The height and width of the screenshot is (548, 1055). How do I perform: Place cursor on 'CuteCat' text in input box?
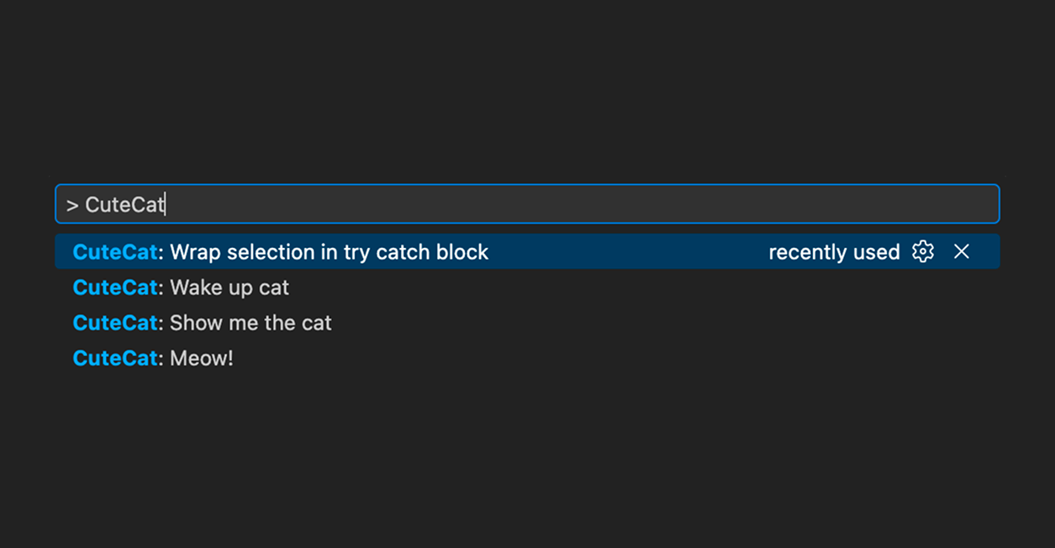pyautogui.click(x=124, y=205)
